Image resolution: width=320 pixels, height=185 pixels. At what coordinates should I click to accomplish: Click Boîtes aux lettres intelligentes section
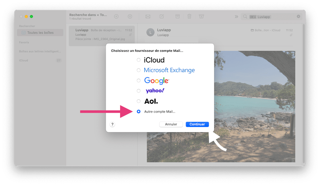[40, 51]
